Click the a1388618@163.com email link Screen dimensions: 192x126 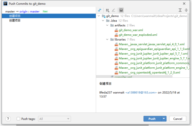[x=141, y=93]
